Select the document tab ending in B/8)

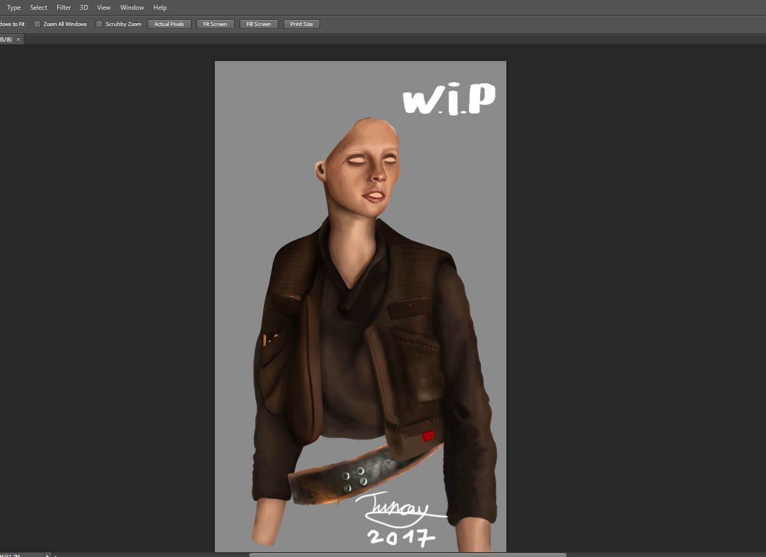tap(6, 39)
